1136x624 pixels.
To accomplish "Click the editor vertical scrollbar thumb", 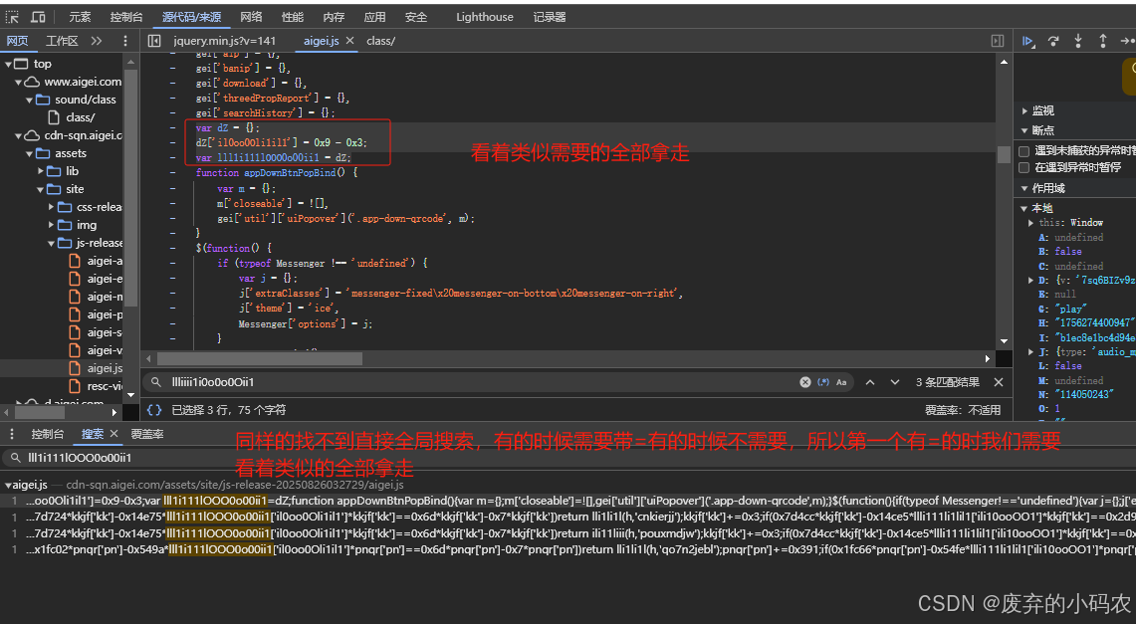I will [1004, 154].
